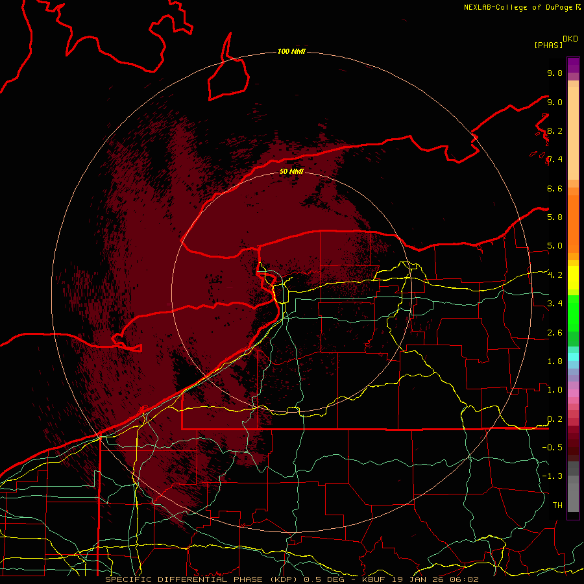Click the 6.6 value on the color scale
Screen dimensions: 584x584
555,188
